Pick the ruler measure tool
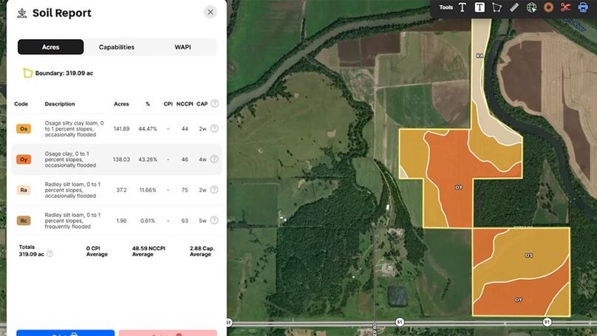Image resolution: width=597 pixels, height=336 pixels. (514, 7)
